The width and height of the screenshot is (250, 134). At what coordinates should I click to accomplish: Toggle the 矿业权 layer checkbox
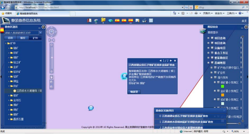(x=215, y=72)
